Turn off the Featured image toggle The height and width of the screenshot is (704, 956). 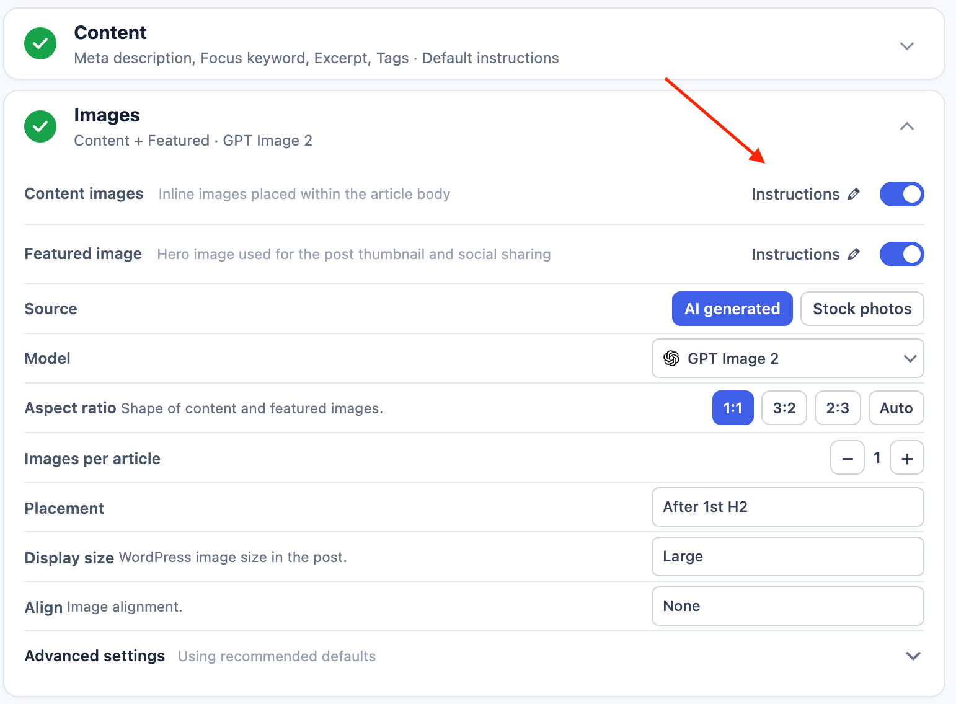click(901, 254)
